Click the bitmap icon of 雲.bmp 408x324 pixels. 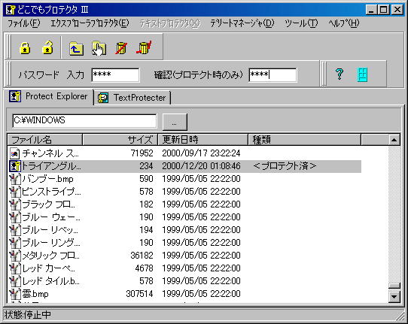(15, 294)
